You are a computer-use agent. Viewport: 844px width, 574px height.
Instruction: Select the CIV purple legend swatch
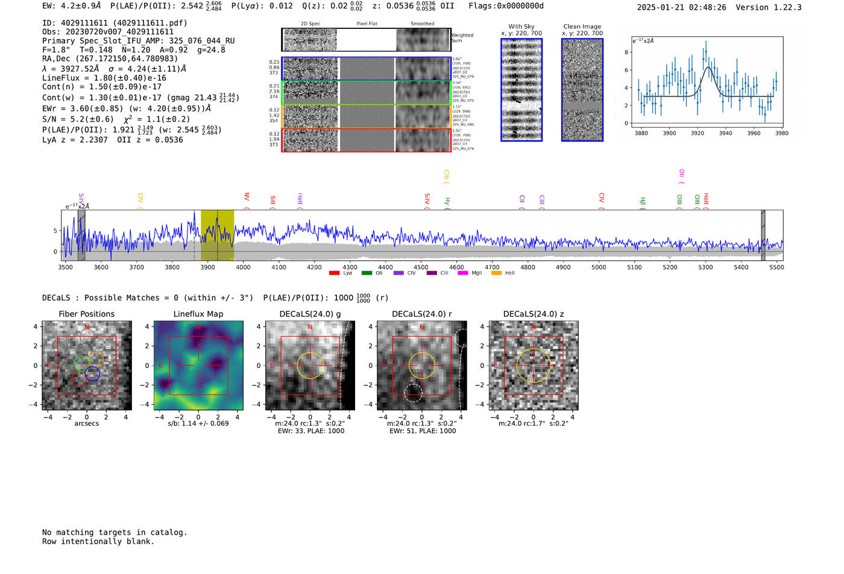click(398, 273)
